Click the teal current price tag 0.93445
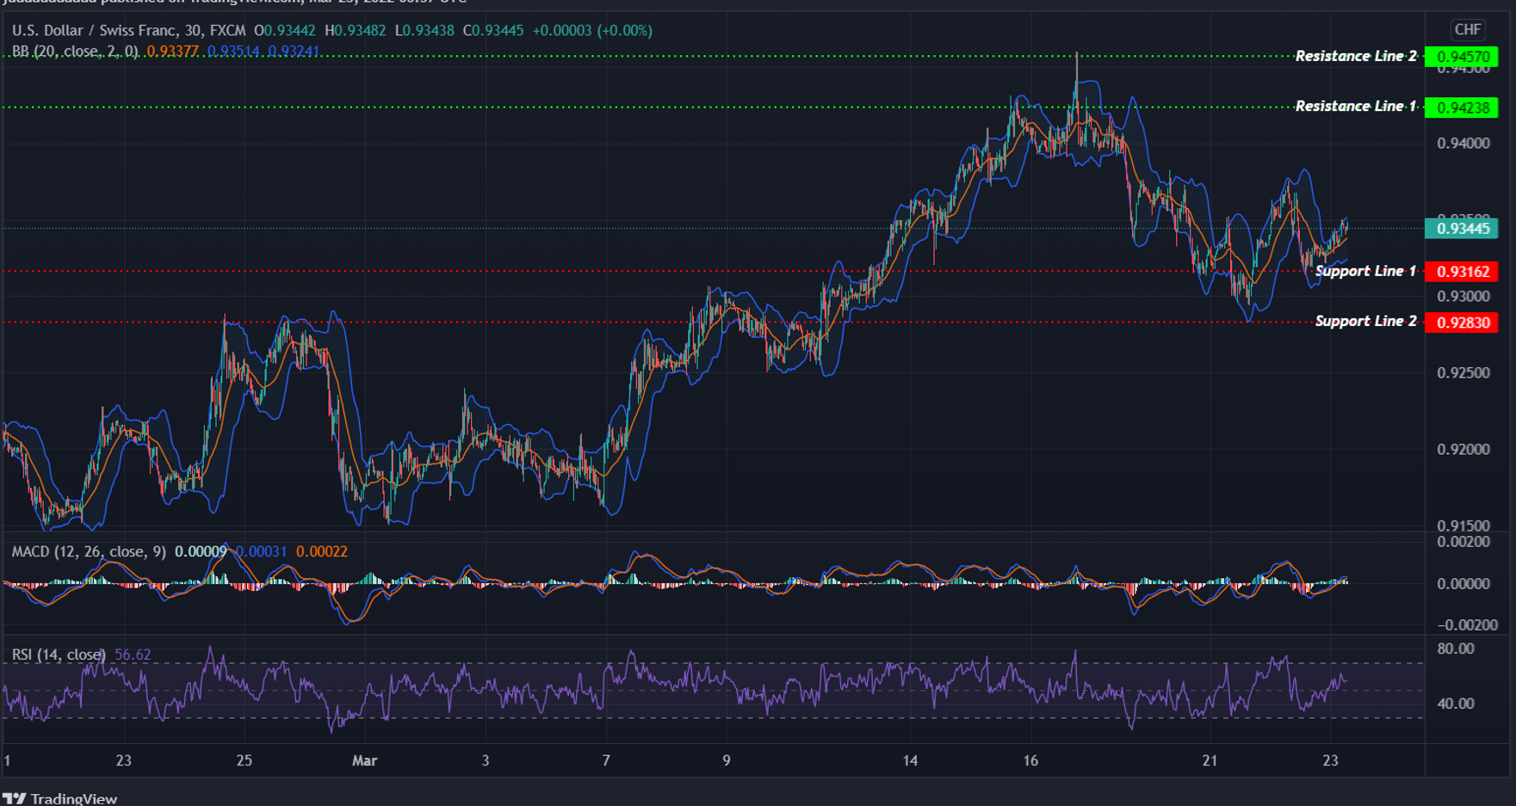The height and width of the screenshot is (806, 1516). pos(1463,229)
